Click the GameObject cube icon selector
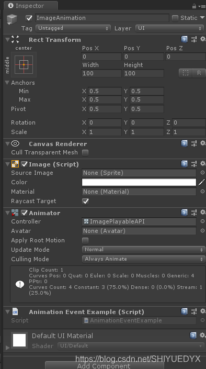Screen dimensions: 206x369 12,19
